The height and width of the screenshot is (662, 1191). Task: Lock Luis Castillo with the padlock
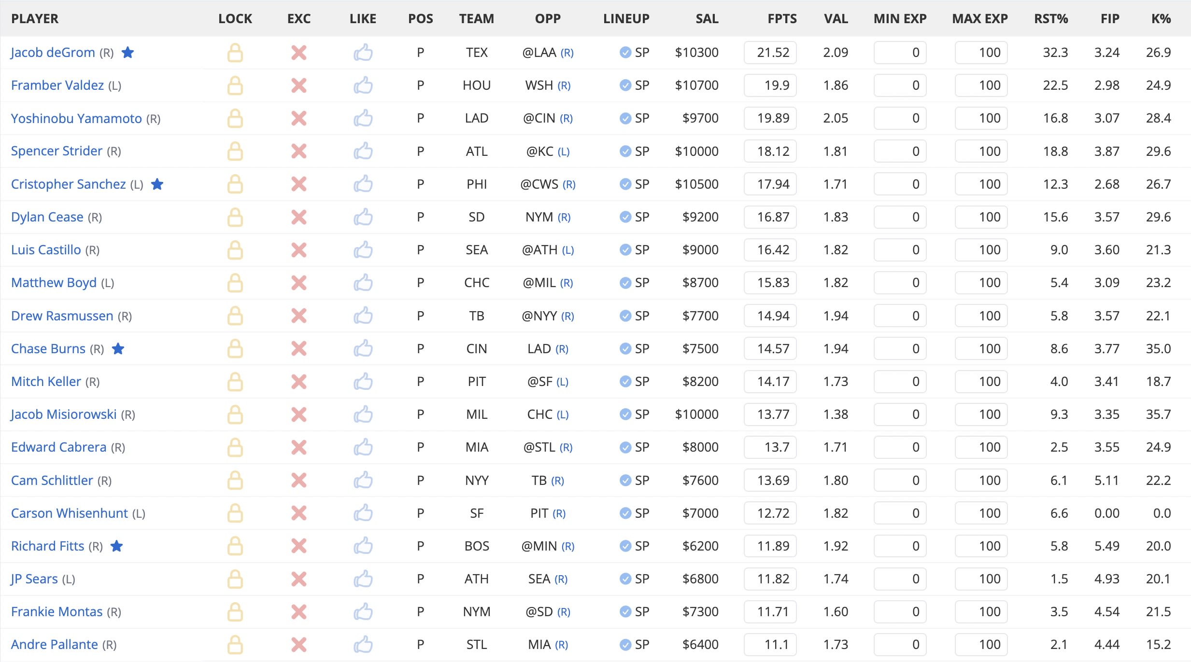(x=235, y=250)
